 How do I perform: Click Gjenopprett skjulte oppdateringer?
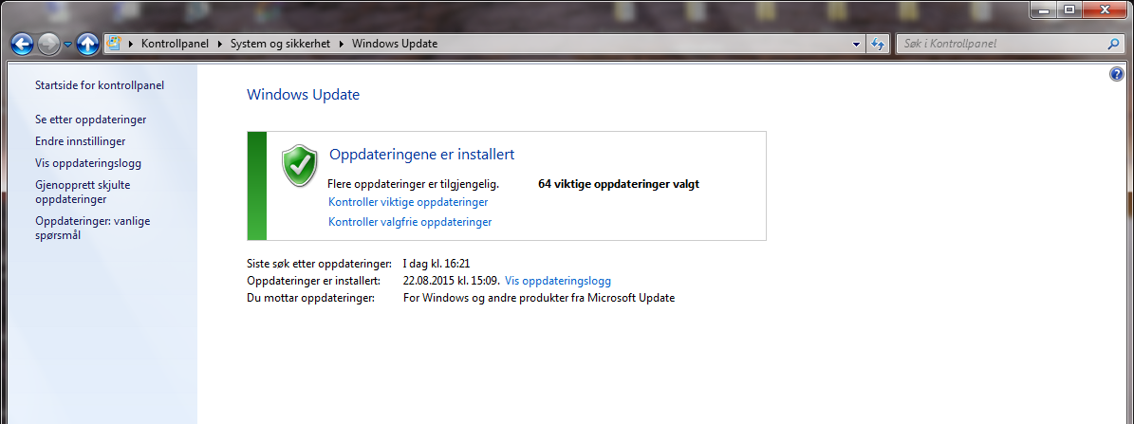click(x=83, y=193)
